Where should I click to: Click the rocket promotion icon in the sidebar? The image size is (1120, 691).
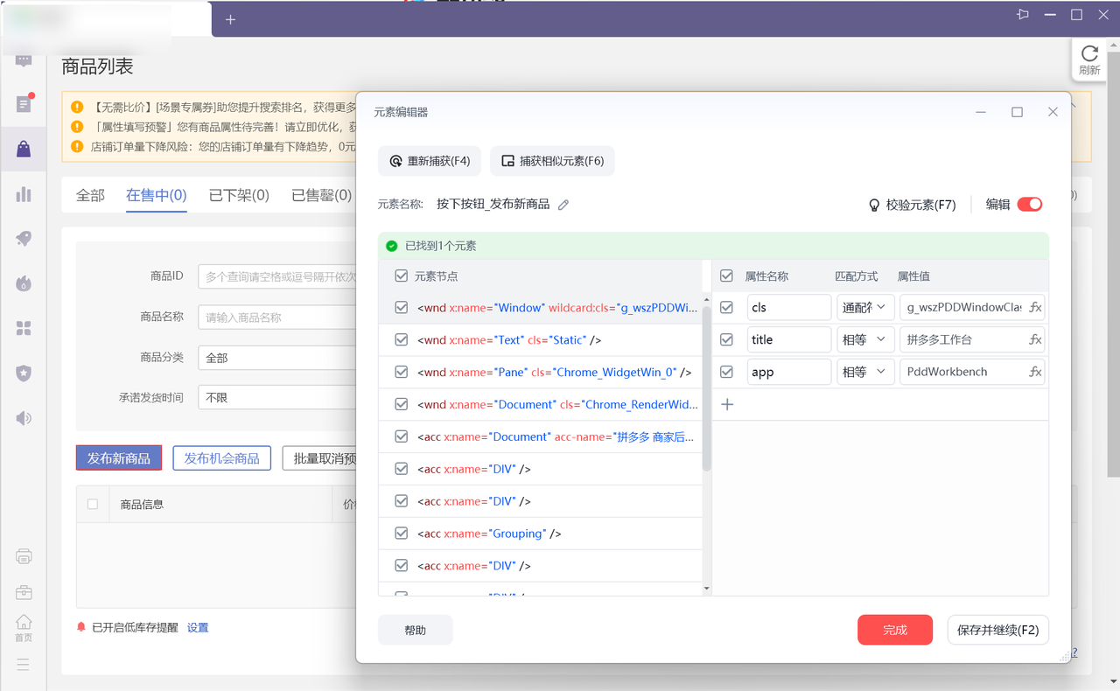point(24,239)
